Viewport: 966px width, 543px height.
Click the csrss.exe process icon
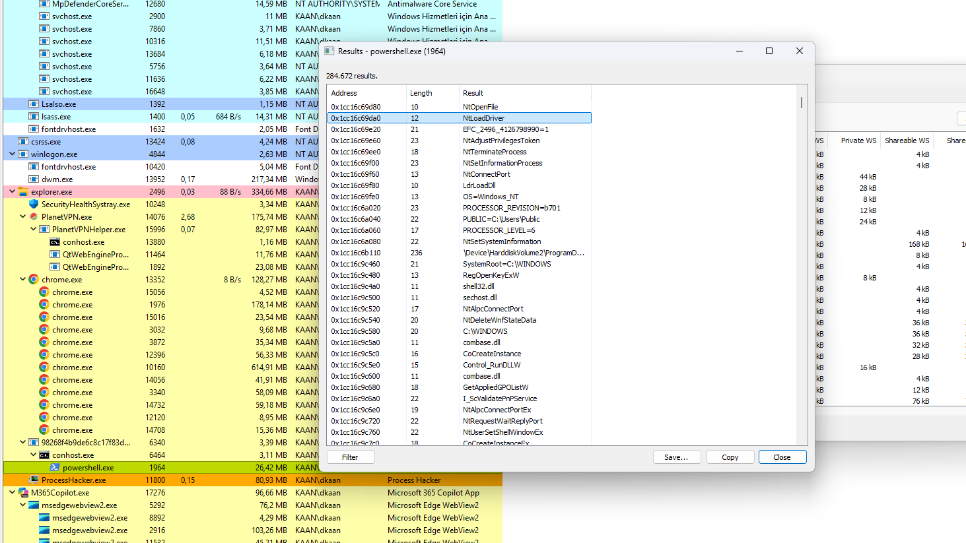click(23, 142)
